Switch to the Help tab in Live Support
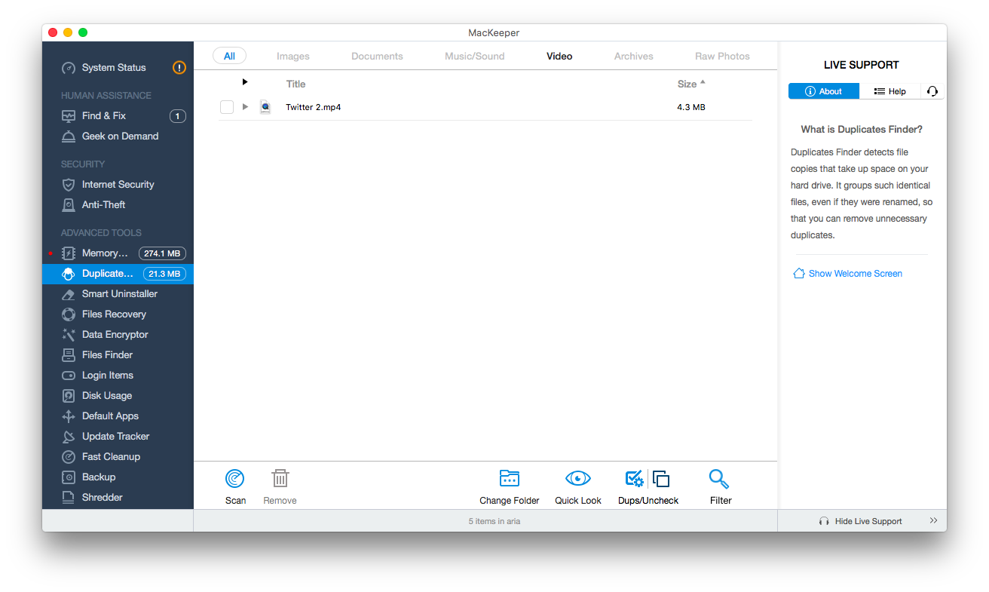The width and height of the screenshot is (989, 592). tap(890, 90)
